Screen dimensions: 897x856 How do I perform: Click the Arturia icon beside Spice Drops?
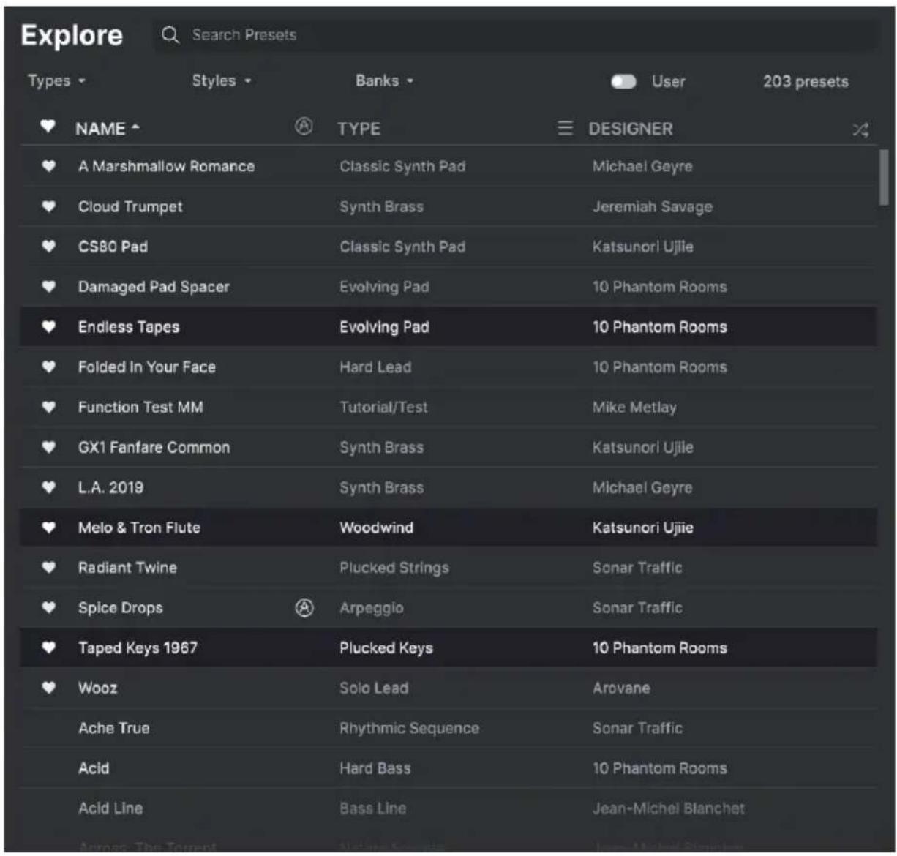click(x=304, y=607)
